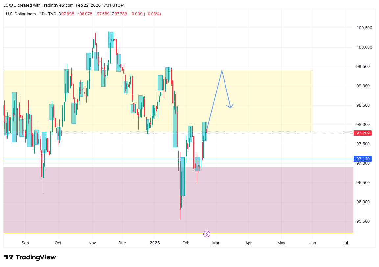Click the change value −0.030 (−0.03%)

pos(145,14)
